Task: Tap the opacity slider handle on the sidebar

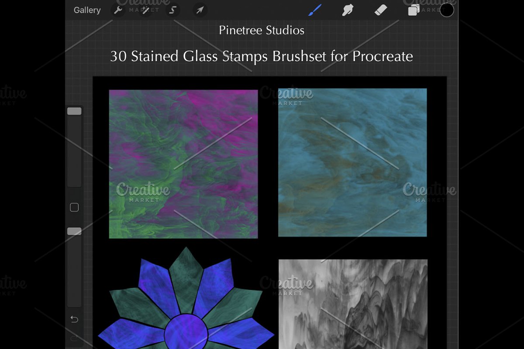Action: [74, 232]
